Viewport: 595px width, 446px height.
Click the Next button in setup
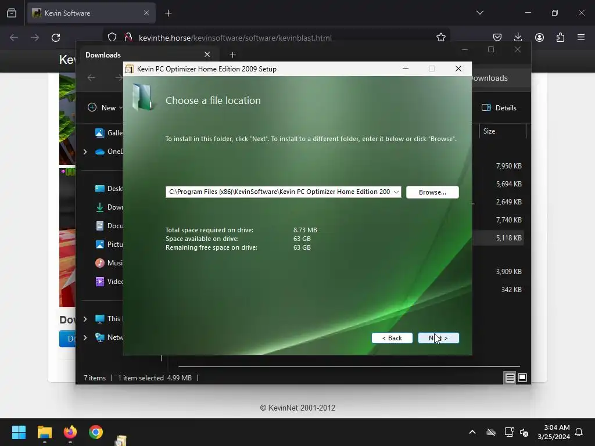tap(438, 338)
